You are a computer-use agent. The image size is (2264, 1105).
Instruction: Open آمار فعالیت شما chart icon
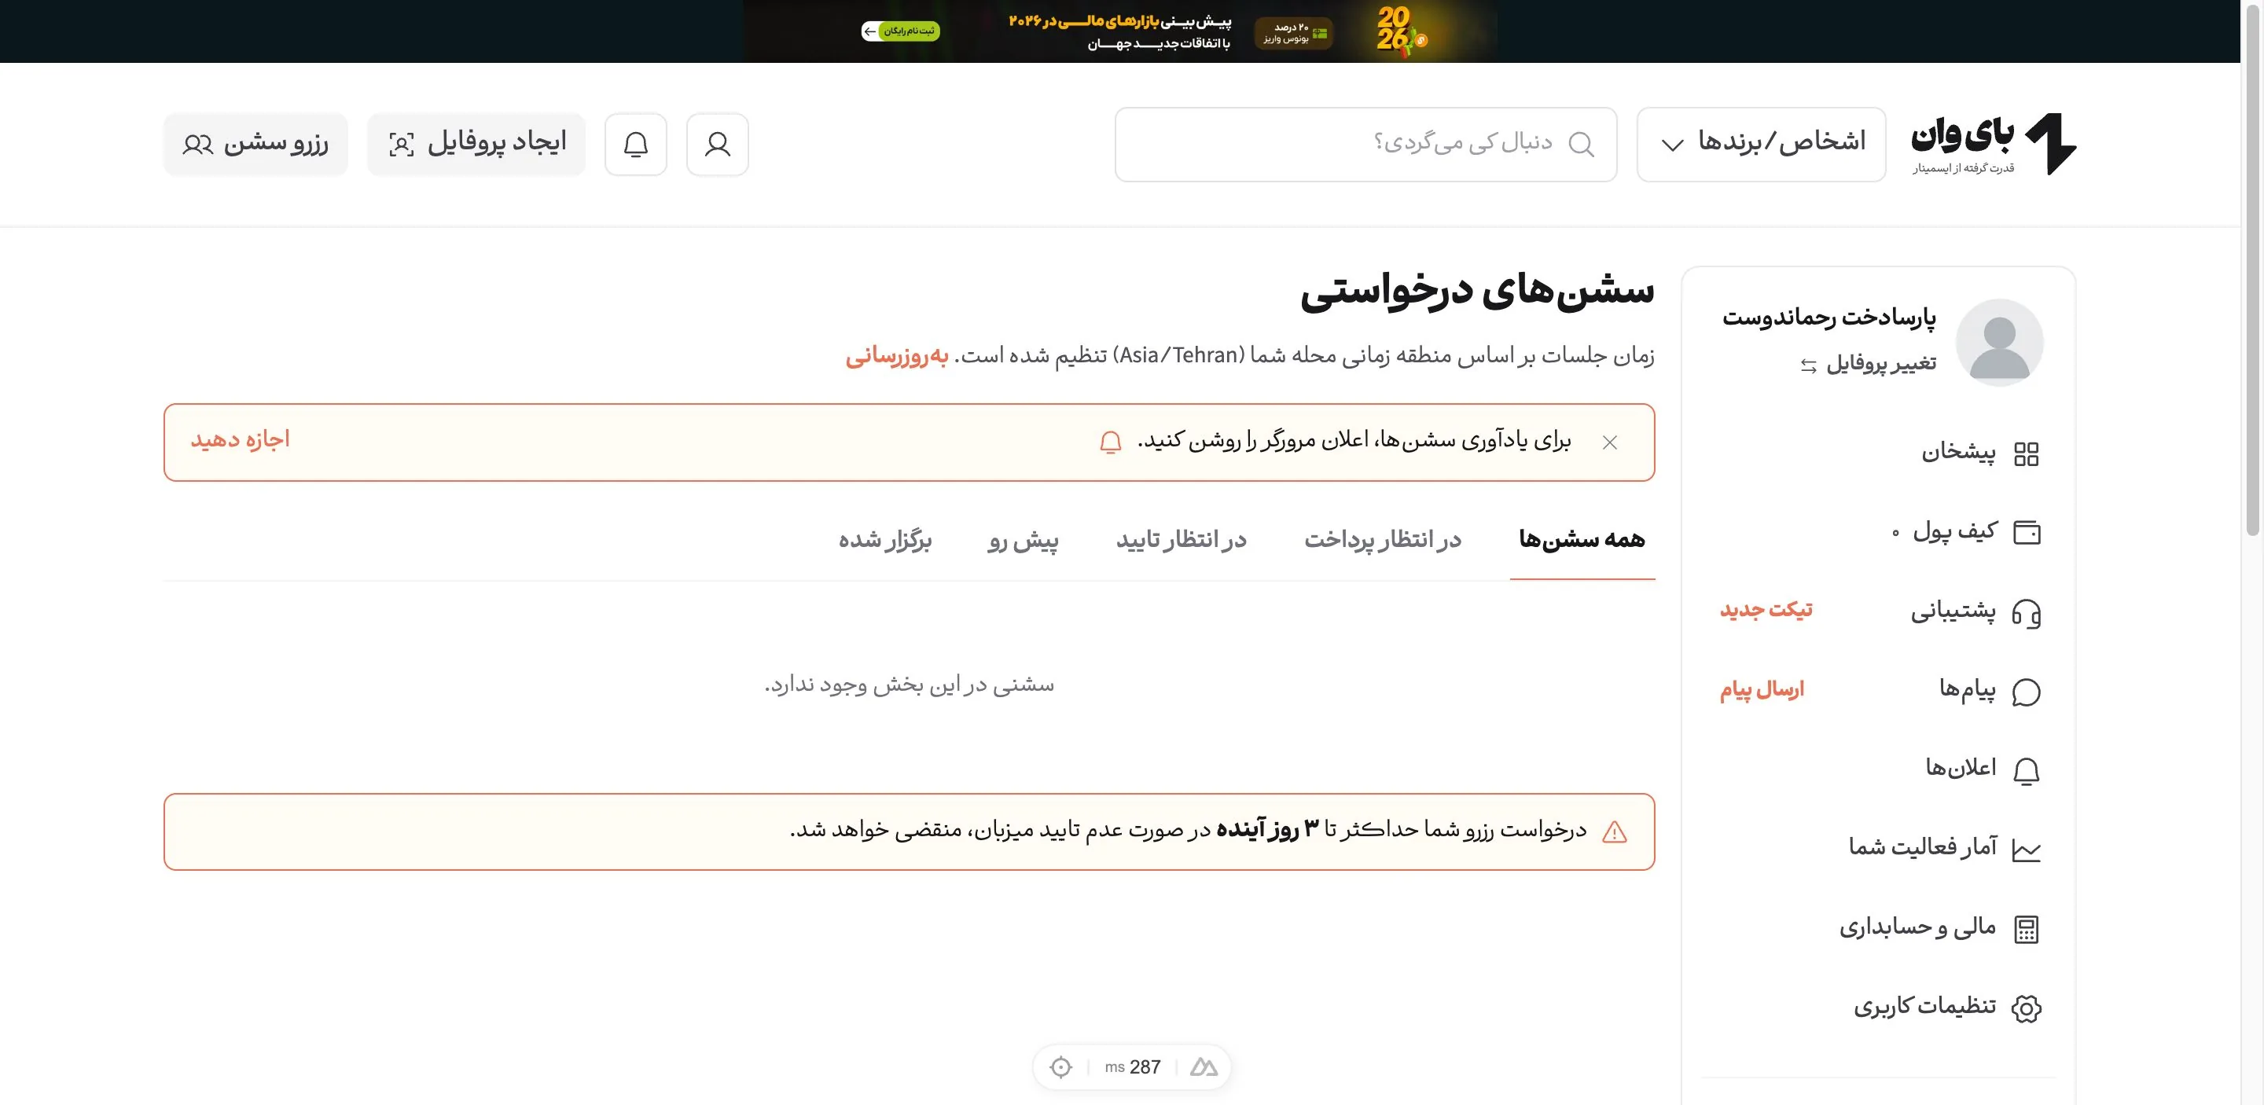pos(2026,850)
